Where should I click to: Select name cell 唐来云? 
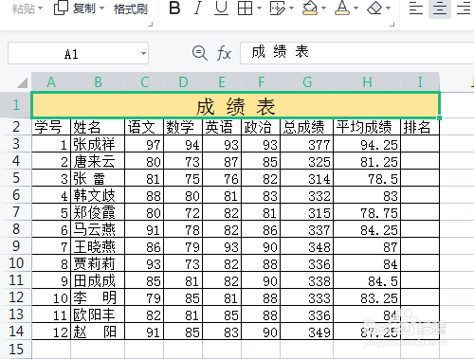[98, 161]
